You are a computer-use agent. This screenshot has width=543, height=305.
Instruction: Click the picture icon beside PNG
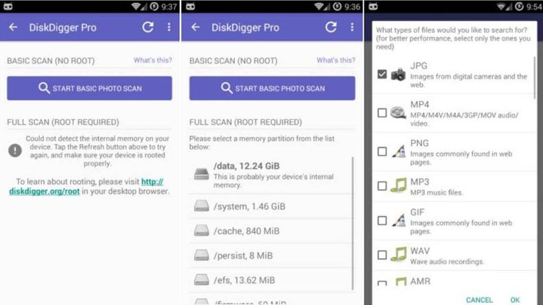coord(398,150)
